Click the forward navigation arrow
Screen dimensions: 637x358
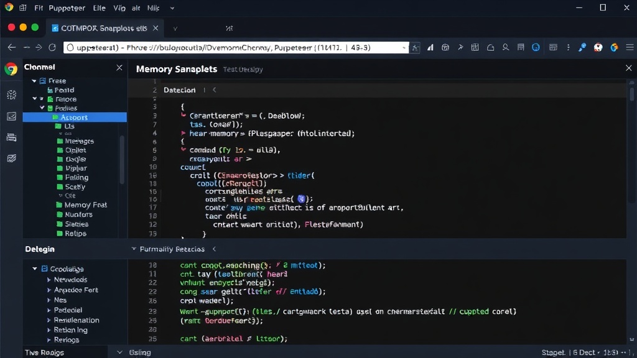tap(39, 47)
